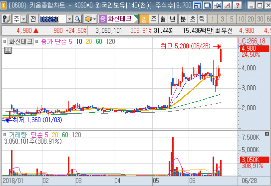Click the green 60 moving average legend on price chart
Screen dimensions: 271x186
tap(99, 41)
